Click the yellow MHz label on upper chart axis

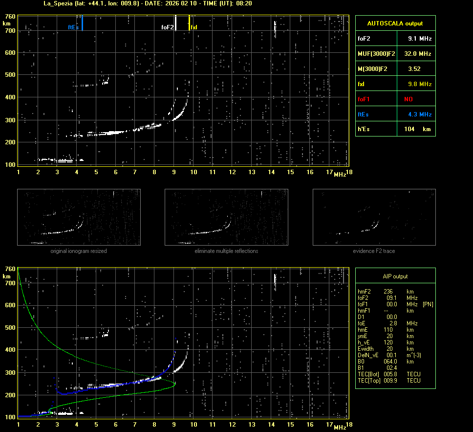point(340,175)
